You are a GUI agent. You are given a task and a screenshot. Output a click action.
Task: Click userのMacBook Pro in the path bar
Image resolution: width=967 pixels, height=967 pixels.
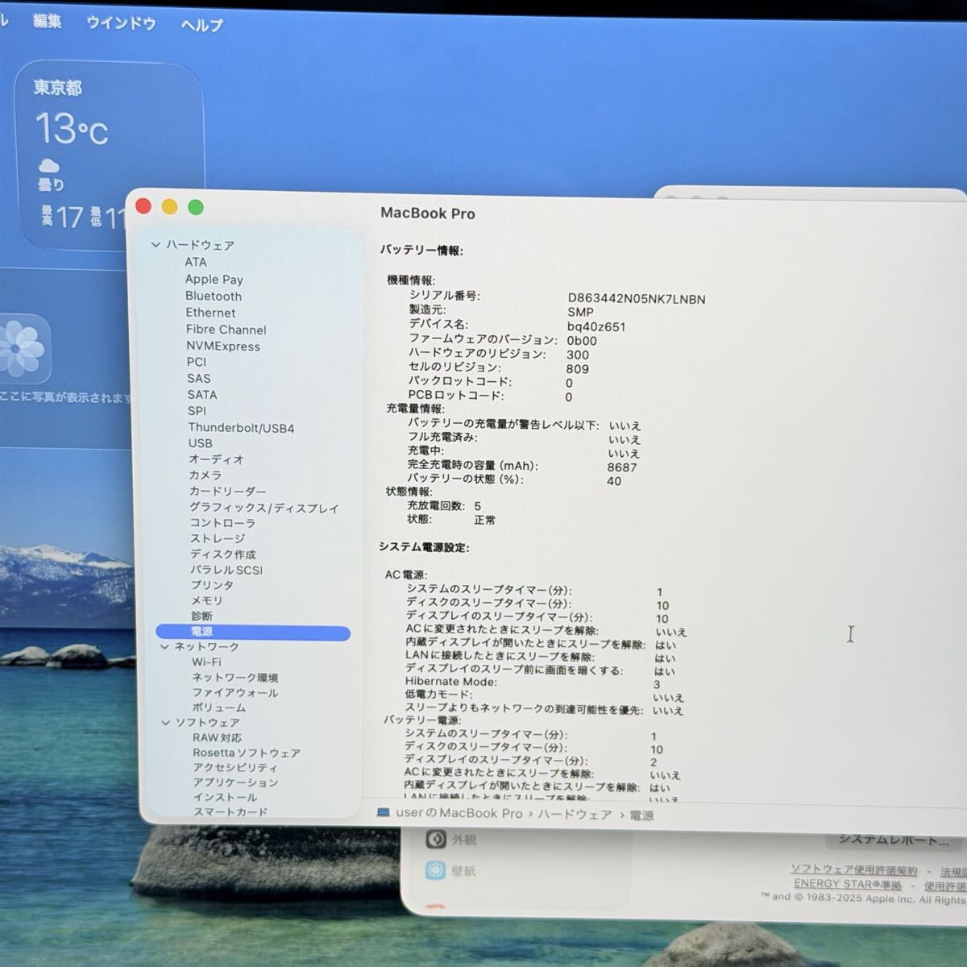pyautogui.click(x=459, y=813)
